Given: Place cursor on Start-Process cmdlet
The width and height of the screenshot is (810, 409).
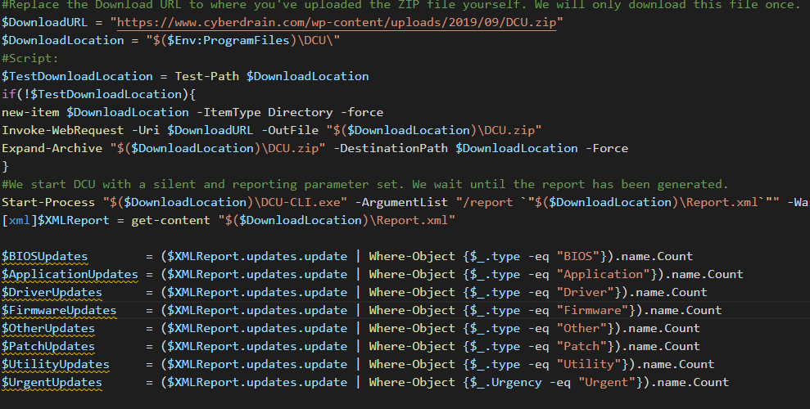Looking at the screenshot, I should coord(48,202).
